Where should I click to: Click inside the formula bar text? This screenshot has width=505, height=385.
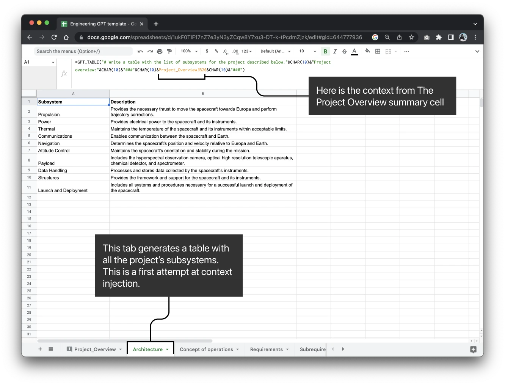[x=202, y=66]
